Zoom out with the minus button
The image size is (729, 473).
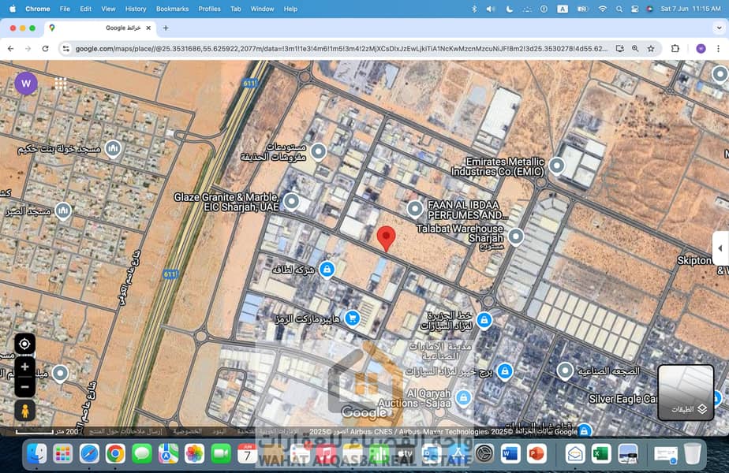(24, 386)
